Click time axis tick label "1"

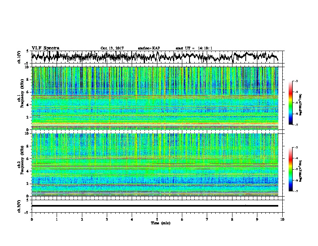point(57,219)
